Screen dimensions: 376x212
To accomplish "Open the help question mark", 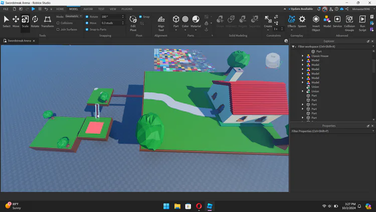I will coord(336,9).
